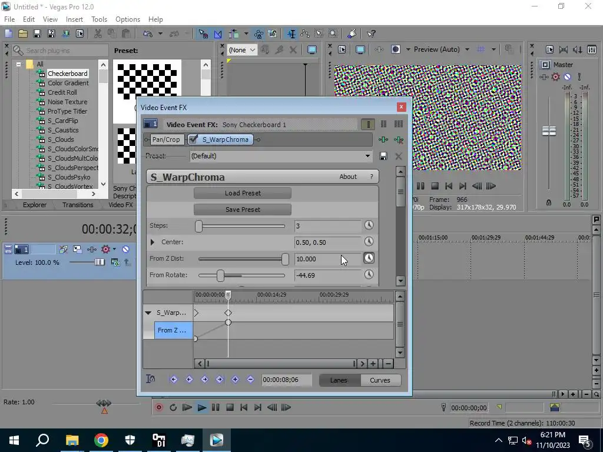Image resolution: width=603 pixels, height=452 pixels.
Task: Toggle animation clock for Steps
Action: point(369,225)
